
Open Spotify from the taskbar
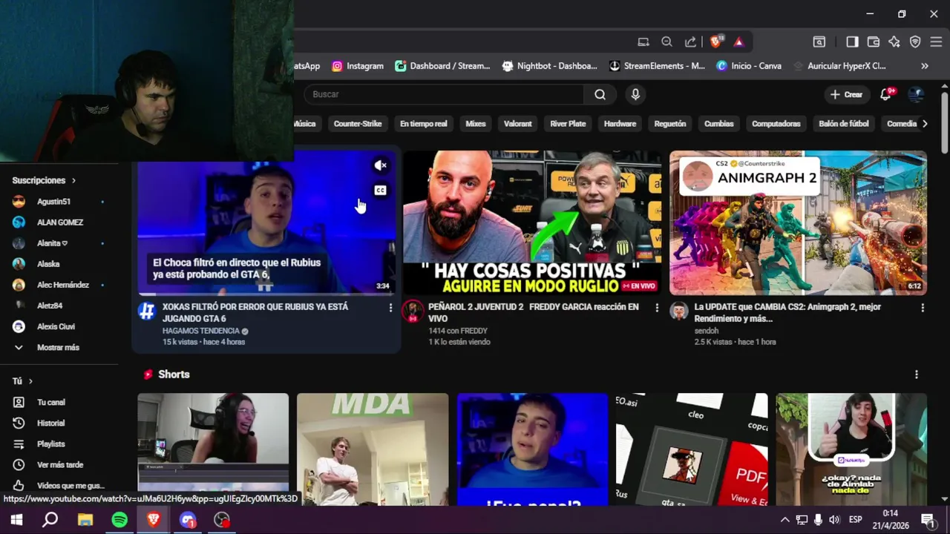coord(119,520)
